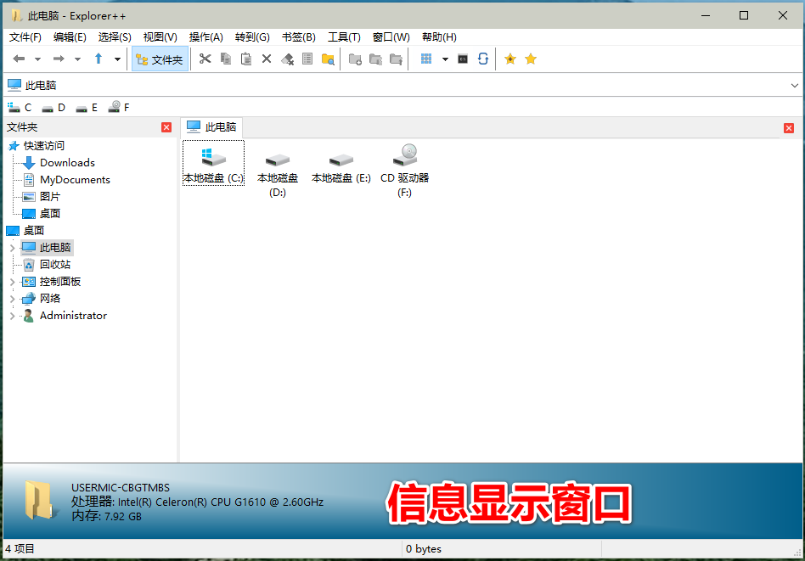Viewport: 805px width, 561px height.
Task: Click the copy-to-folder toolbar icon
Action: pyautogui.click(x=375, y=59)
